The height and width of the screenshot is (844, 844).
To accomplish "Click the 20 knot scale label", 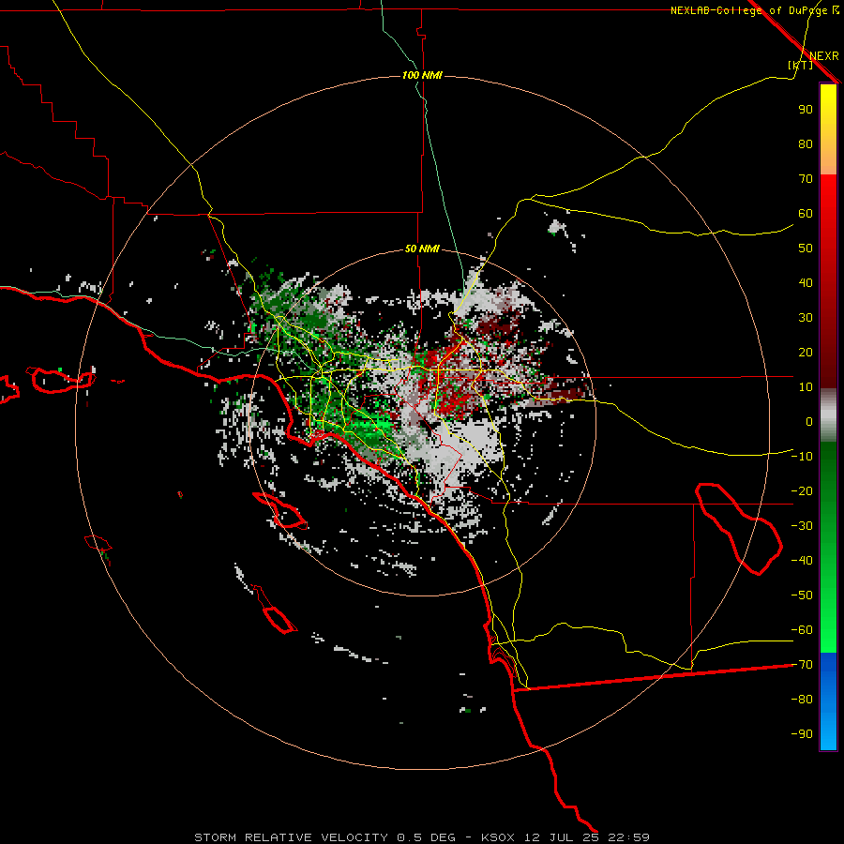I will pyautogui.click(x=806, y=353).
